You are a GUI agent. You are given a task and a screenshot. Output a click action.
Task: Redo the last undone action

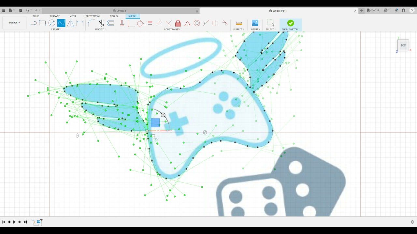coord(36,10)
